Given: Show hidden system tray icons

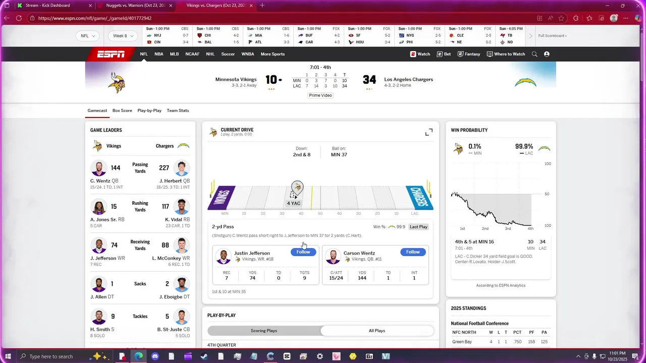Looking at the screenshot, I should click(x=578, y=356).
